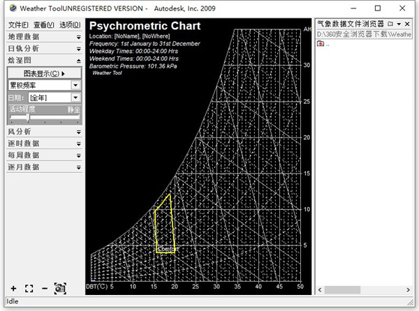Open the 查看(V) menu

43,24
